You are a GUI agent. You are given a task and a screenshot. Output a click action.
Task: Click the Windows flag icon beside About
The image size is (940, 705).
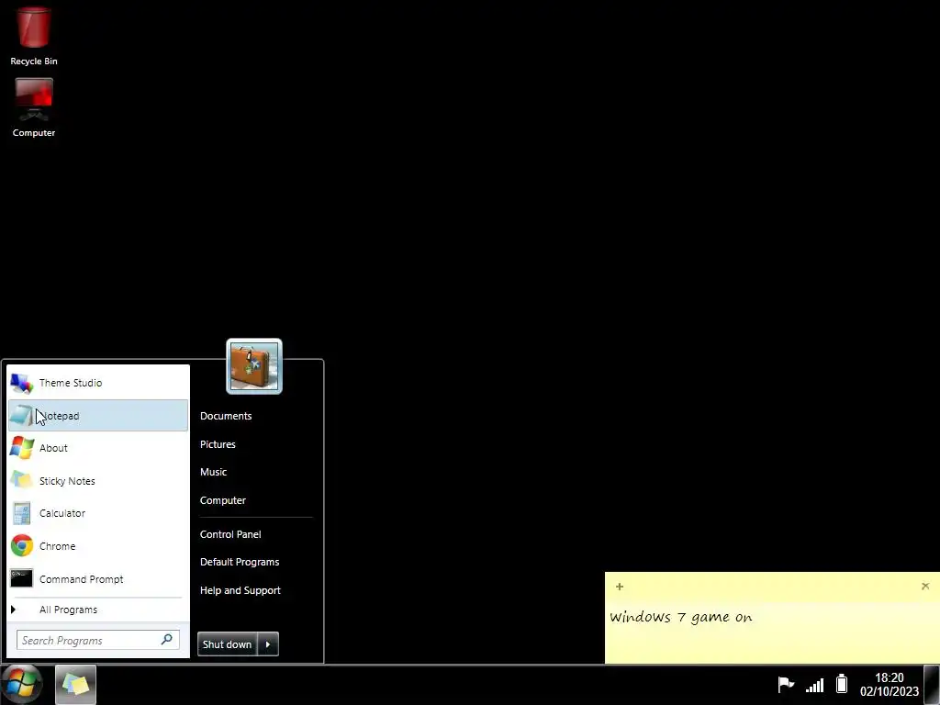(x=22, y=448)
